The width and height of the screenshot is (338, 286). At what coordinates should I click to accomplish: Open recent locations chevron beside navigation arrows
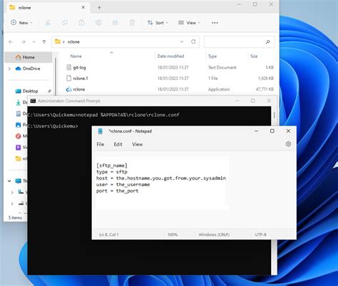point(34,42)
